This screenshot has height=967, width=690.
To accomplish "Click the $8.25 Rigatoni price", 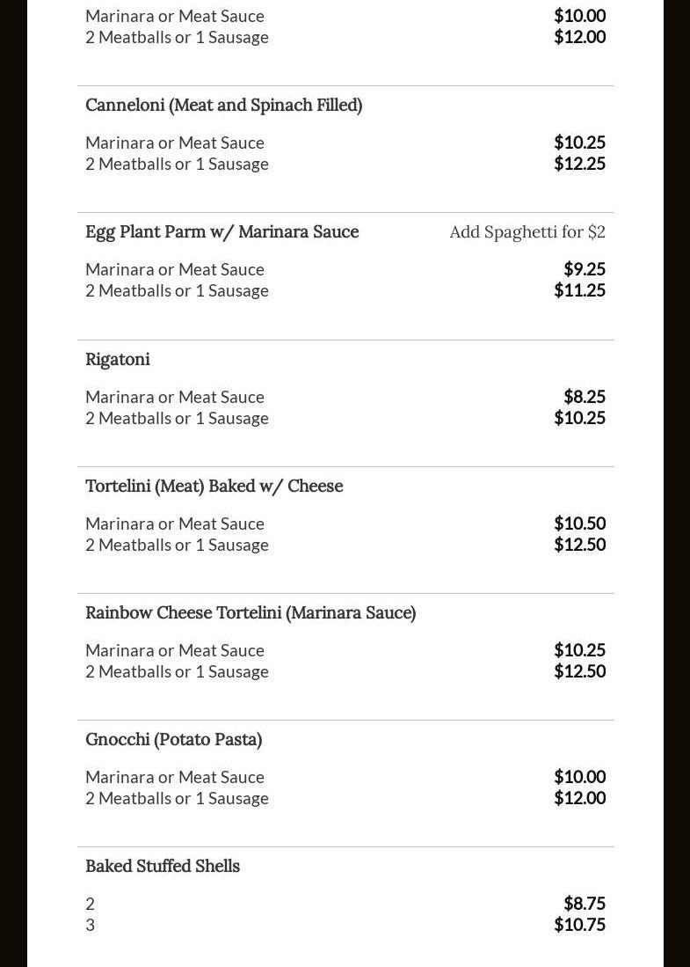I will point(585,397).
